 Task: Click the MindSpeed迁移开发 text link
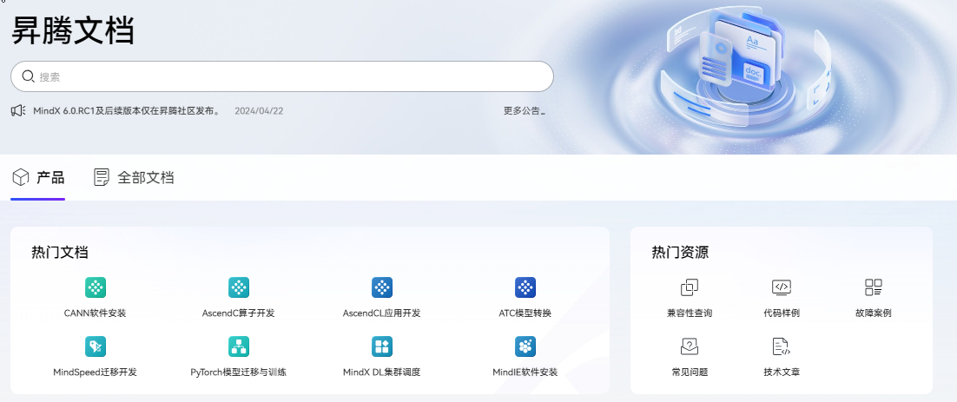(96, 372)
